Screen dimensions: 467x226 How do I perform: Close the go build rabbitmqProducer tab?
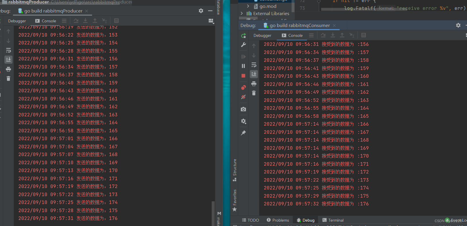click(87, 11)
